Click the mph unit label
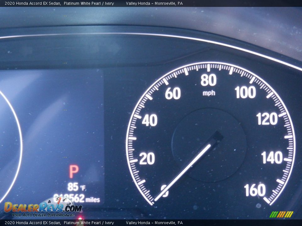Screen dimensions: 302x226 [x=209, y=93]
